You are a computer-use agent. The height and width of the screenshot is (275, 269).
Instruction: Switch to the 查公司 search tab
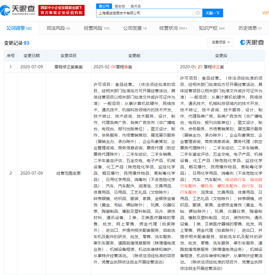click(104, 6)
